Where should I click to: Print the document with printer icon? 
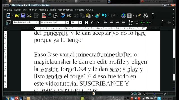click(50, 16)
